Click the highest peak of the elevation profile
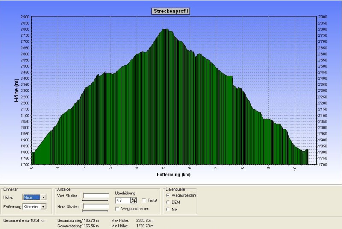Viewport: 342px width, 229px height. [165, 29]
